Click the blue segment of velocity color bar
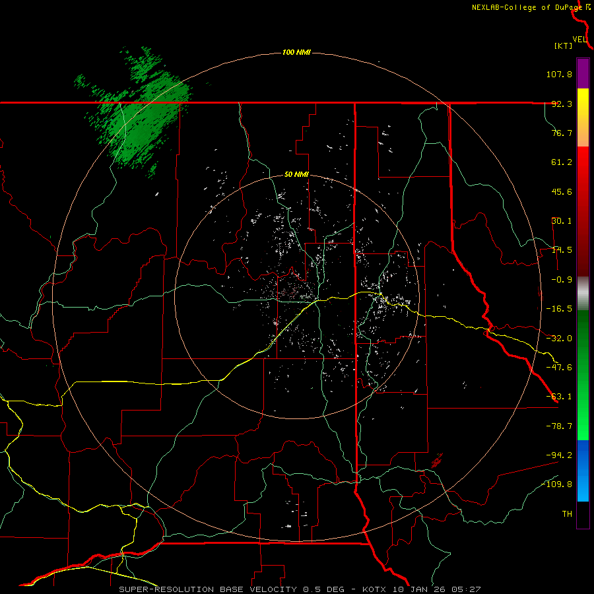This screenshot has width=594, height=594. pyautogui.click(x=583, y=471)
